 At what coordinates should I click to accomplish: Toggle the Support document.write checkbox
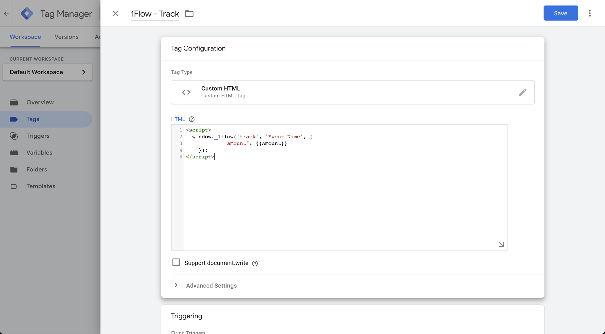[x=176, y=262]
